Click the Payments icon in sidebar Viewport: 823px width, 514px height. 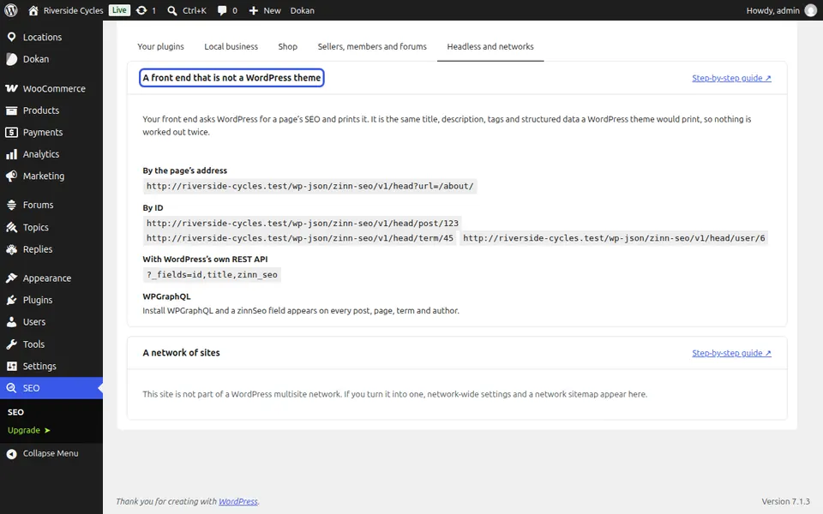tap(11, 132)
